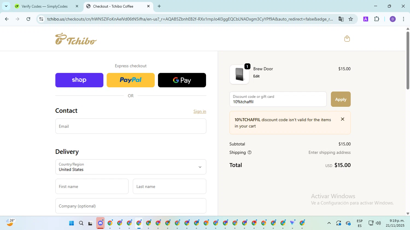Click the Tchibo logo
Screen dimensions: 410x230
[x=76, y=39]
